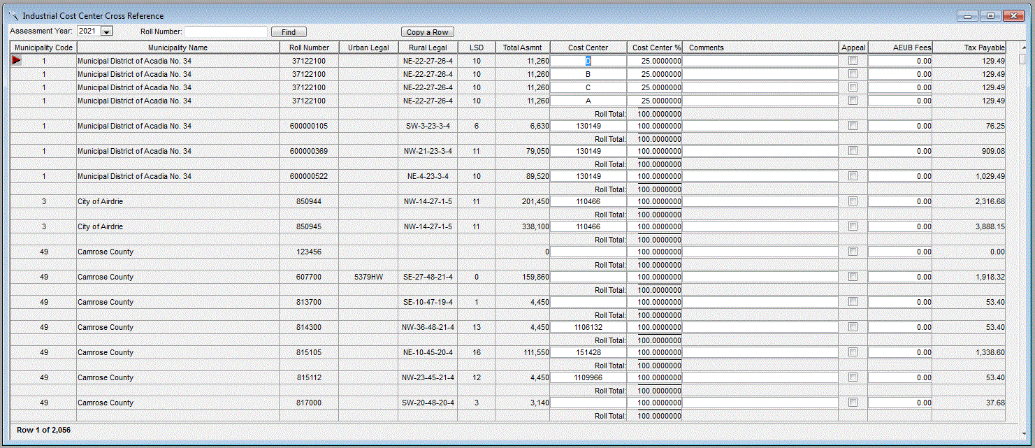The image size is (1035, 448).
Task: Close the window with red X button
Action: point(1013,15)
